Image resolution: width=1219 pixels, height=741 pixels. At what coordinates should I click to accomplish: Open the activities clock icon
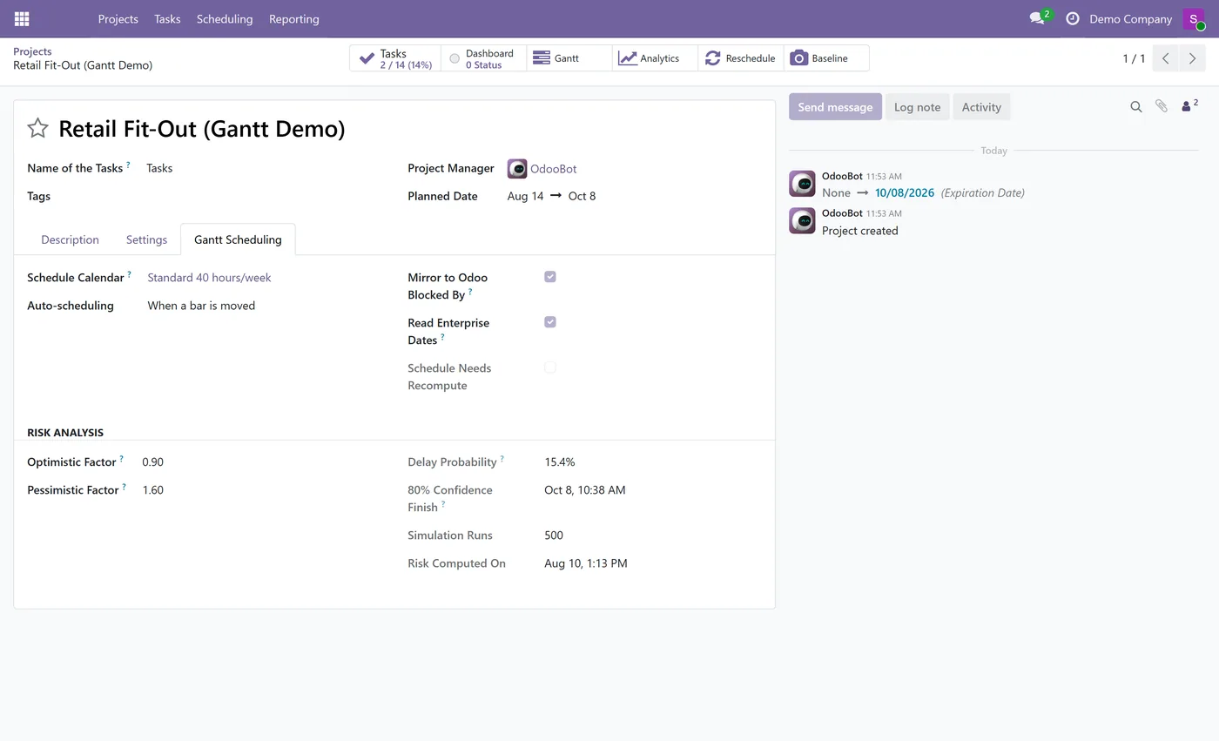point(1073,18)
